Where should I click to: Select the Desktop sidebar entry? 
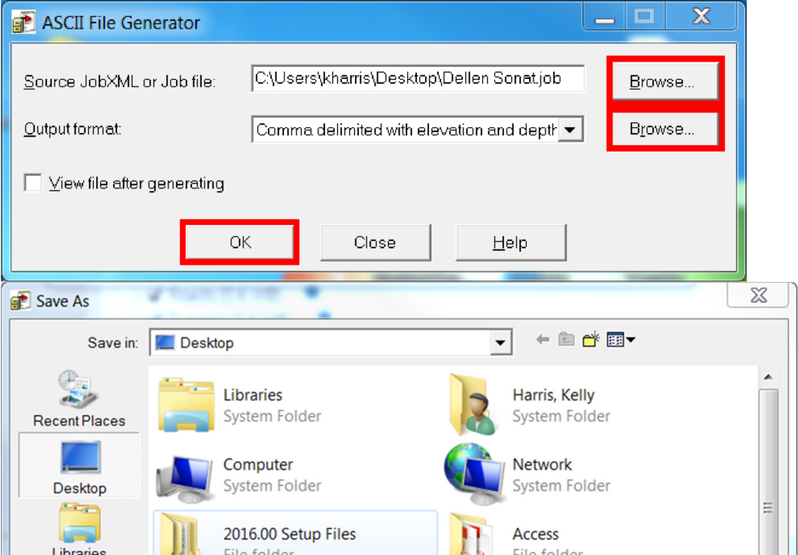click(78, 465)
